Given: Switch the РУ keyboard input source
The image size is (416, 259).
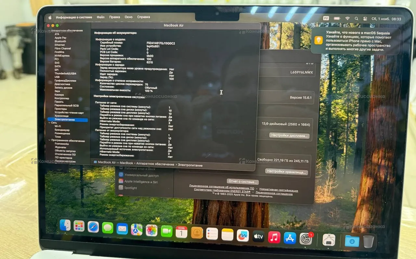Looking at the screenshot, I should click(x=326, y=19).
